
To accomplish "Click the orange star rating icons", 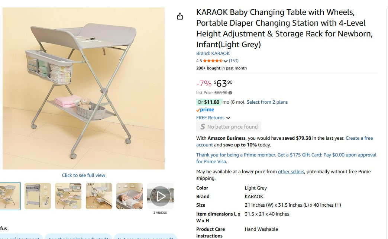I will pos(213,61).
